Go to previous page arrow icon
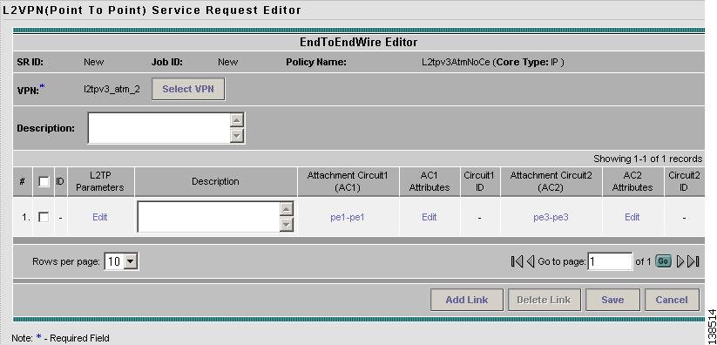This screenshot has width=717, height=345. [531, 261]
